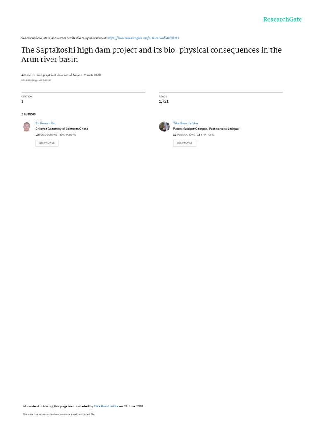Click the Chinese Academy of Sciences affiliation
Viewport: 318px width, 424px height.
pyautogui.click(x=61, y=129)
